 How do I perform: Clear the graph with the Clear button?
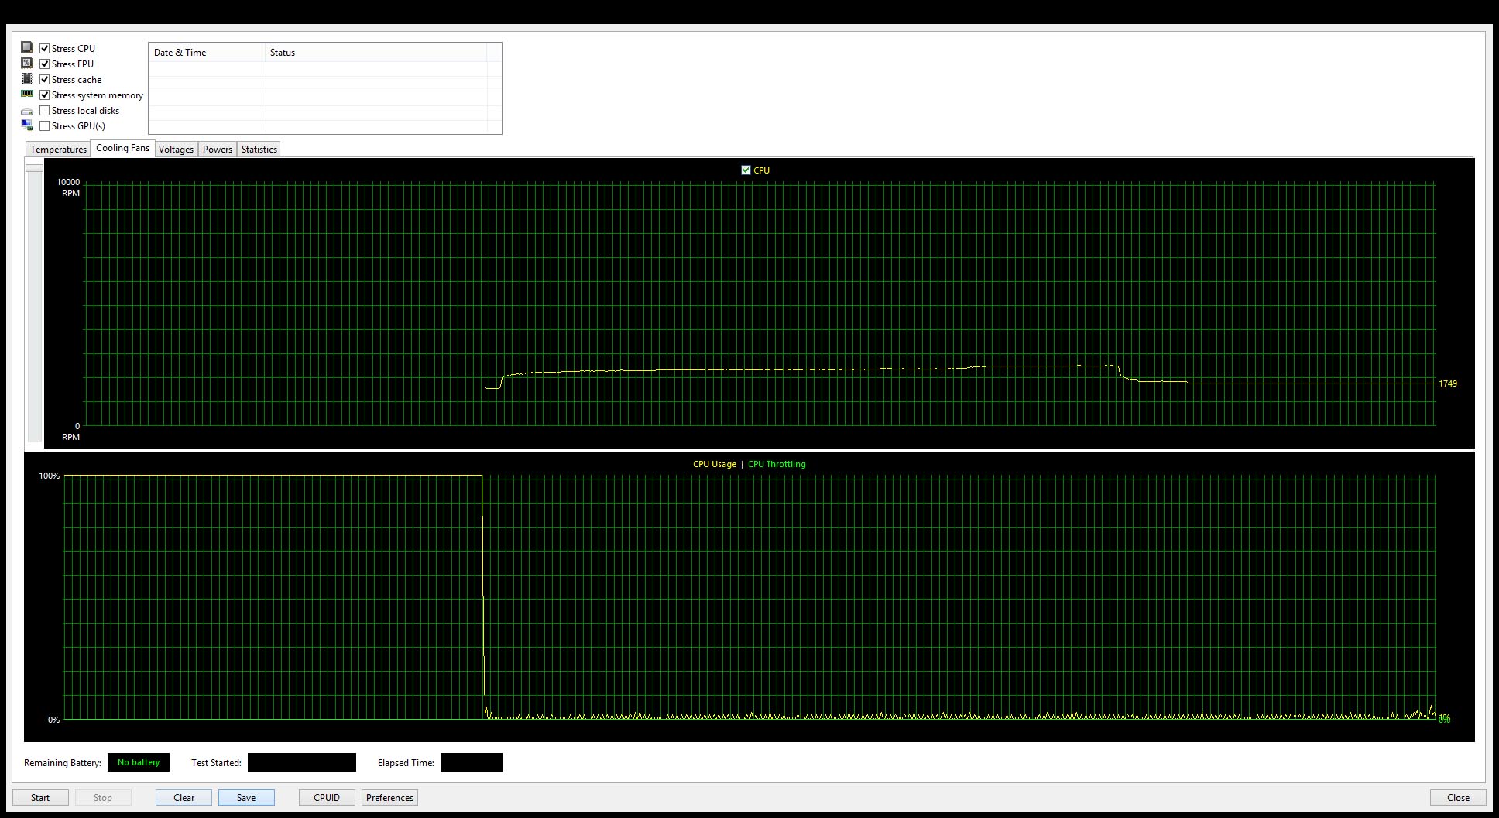184,797
